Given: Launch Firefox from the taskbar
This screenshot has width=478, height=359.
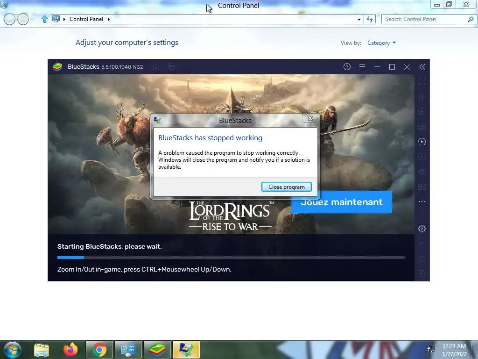Looking at the screenshot, I should click(70, 350).
